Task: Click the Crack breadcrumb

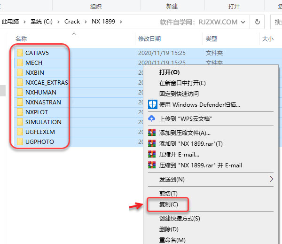Action: coord(72,22)
